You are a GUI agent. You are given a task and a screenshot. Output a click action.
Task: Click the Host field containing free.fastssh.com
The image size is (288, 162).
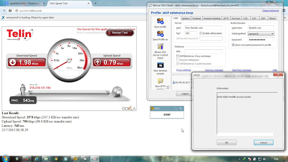coord(203,28)
